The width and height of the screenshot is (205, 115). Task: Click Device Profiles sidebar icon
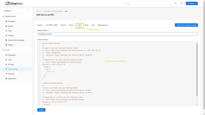pyautogui.click(x=6, y=69)
